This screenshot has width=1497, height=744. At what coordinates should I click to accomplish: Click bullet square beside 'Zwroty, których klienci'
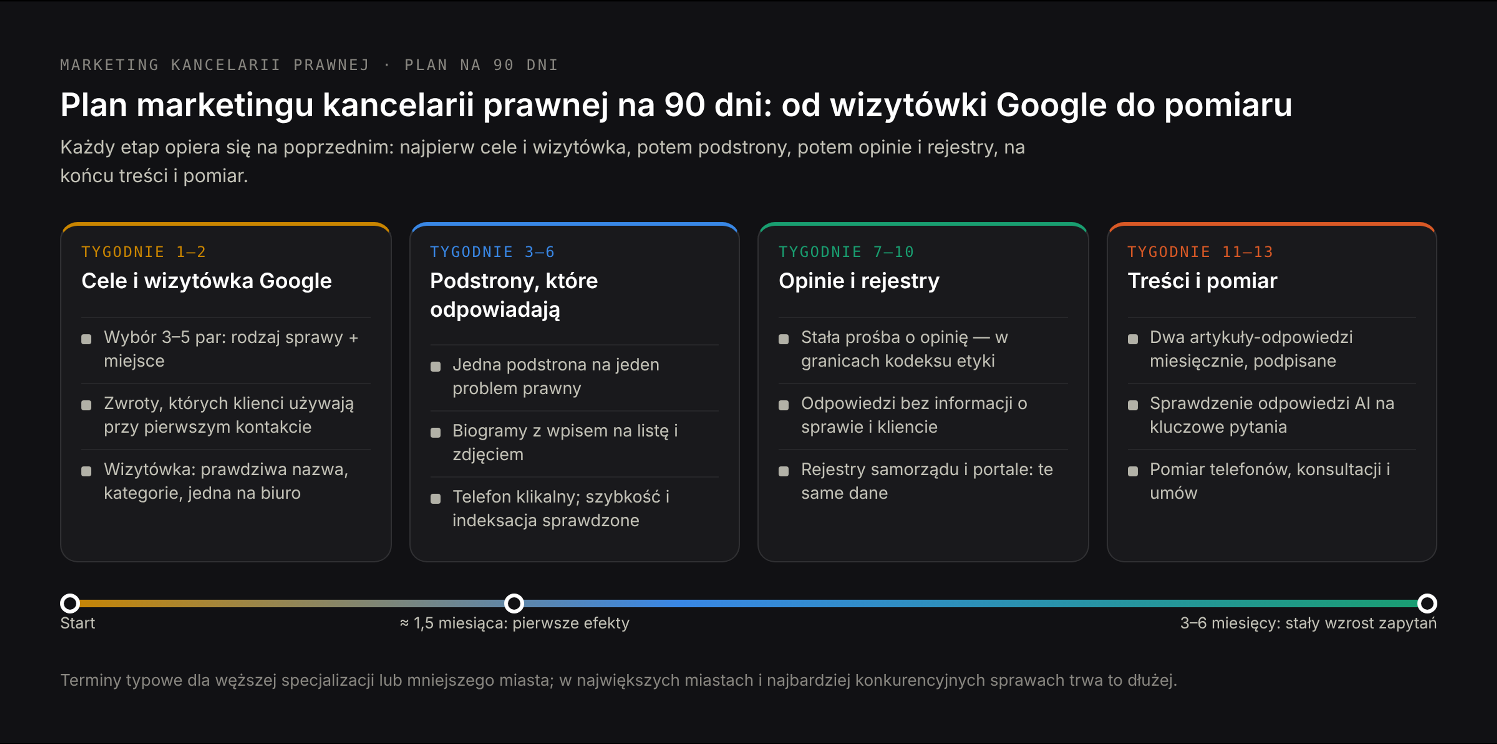[86, 405]
